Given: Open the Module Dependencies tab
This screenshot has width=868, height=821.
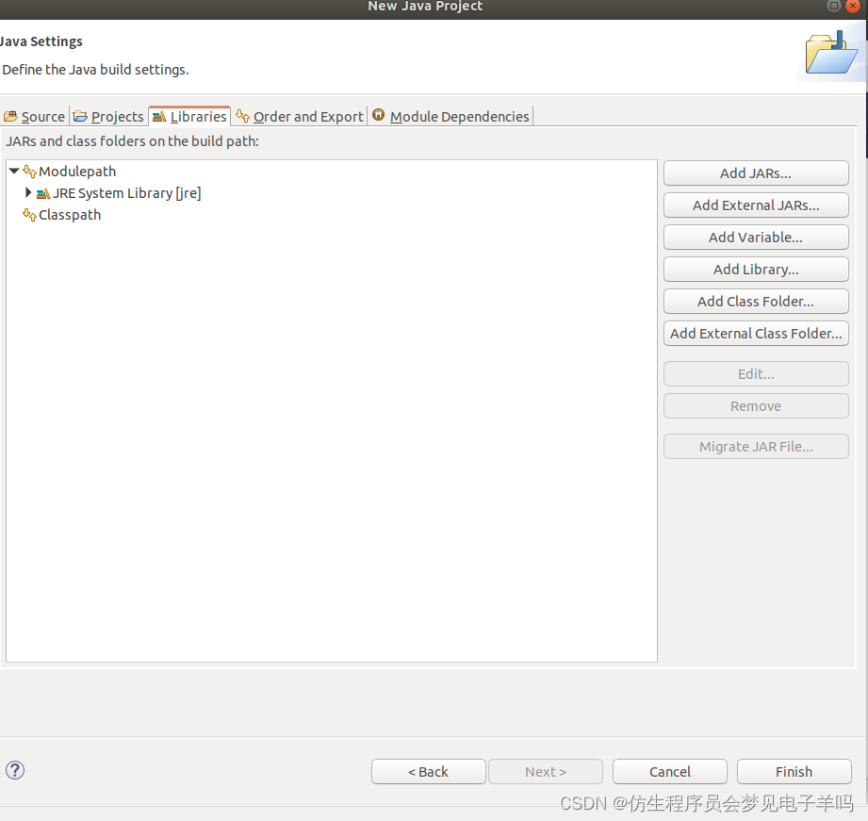Looking at the screenshot, I should coord(450,116).
